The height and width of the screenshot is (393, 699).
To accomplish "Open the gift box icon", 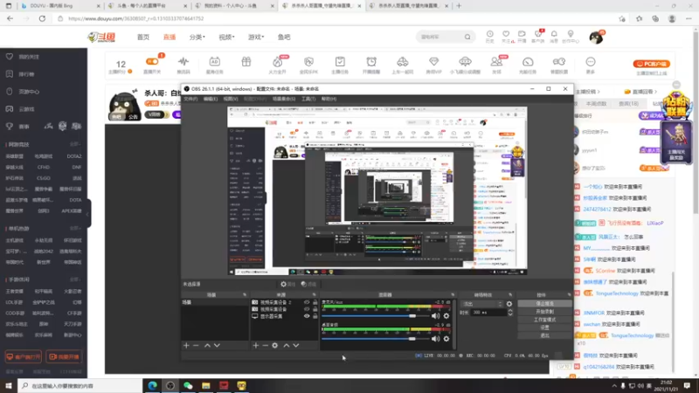I will [246, 62].
